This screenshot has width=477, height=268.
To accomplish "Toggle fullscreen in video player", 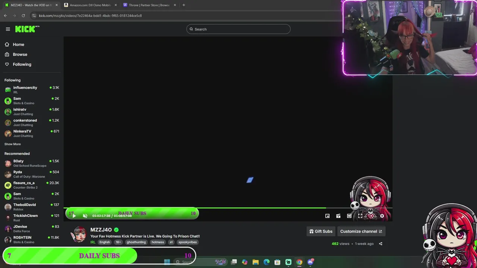I will [x=360, y=216].
